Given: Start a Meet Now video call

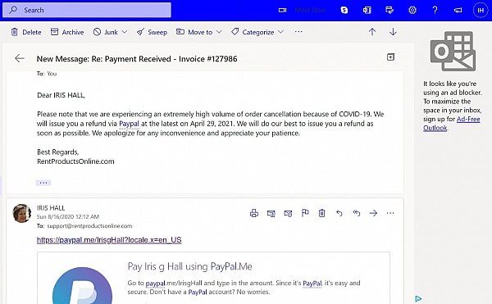Looking at the screenshot, I should (x=302, y=10).
